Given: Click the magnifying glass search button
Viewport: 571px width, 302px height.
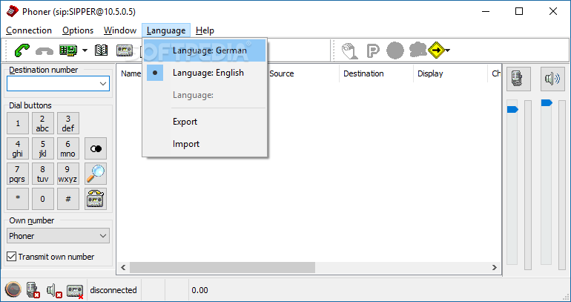Looking at the screenshot, I should pos(96,174).
